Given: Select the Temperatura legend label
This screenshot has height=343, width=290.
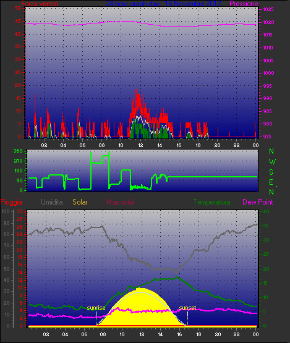Looking at the screenshot, I should (x=212, y=202).
